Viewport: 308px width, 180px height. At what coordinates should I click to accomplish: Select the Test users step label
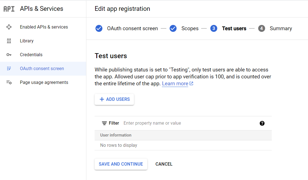234,29
